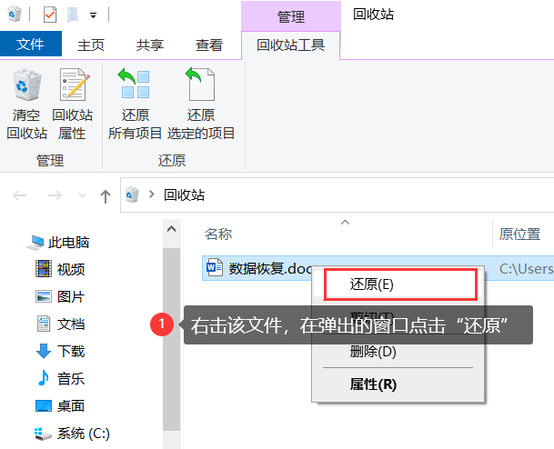Select 此电脑 in the navigation pane
This screenshot has height=449, width=554.
(x=58, y=243)
